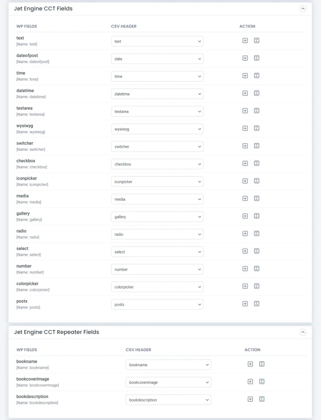Collapse the Jet Engine CCT Fields section
The image size is (321, 420).
pos(303,9)
